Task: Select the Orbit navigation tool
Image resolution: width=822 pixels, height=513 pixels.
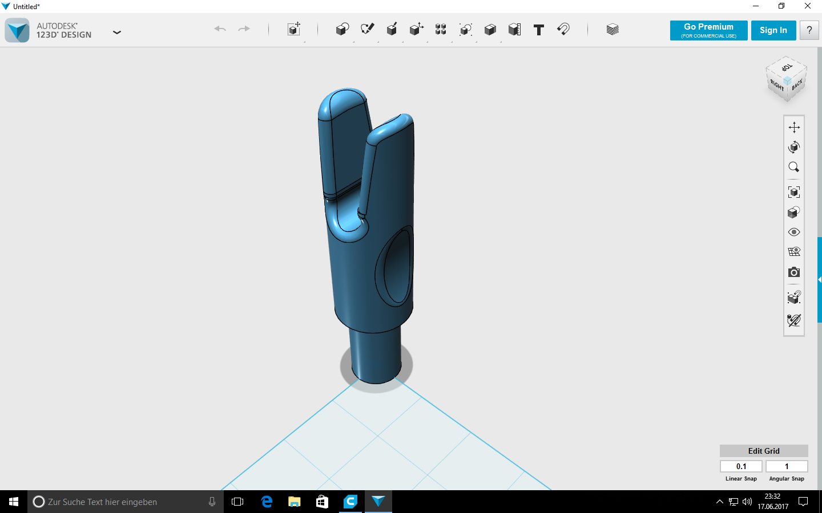Action: [794, 147]
